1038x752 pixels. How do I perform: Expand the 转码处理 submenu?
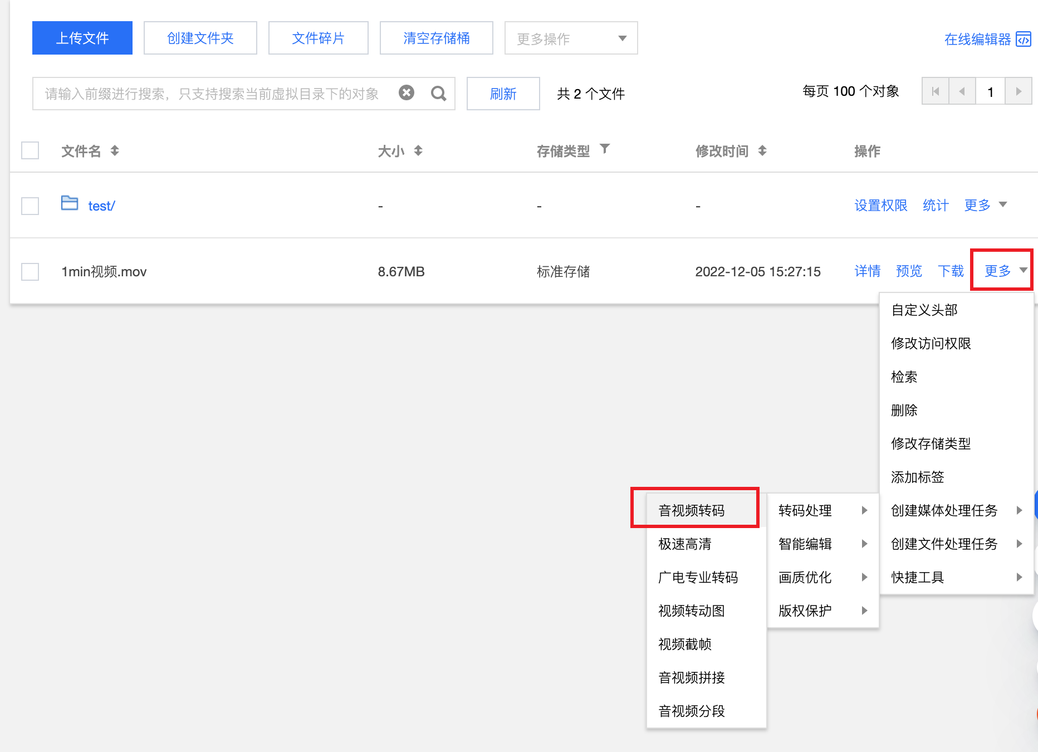click(822, 510)
